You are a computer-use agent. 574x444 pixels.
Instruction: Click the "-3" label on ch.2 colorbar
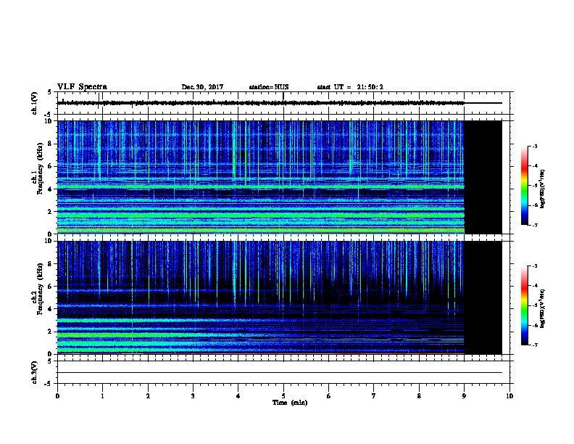535,266
